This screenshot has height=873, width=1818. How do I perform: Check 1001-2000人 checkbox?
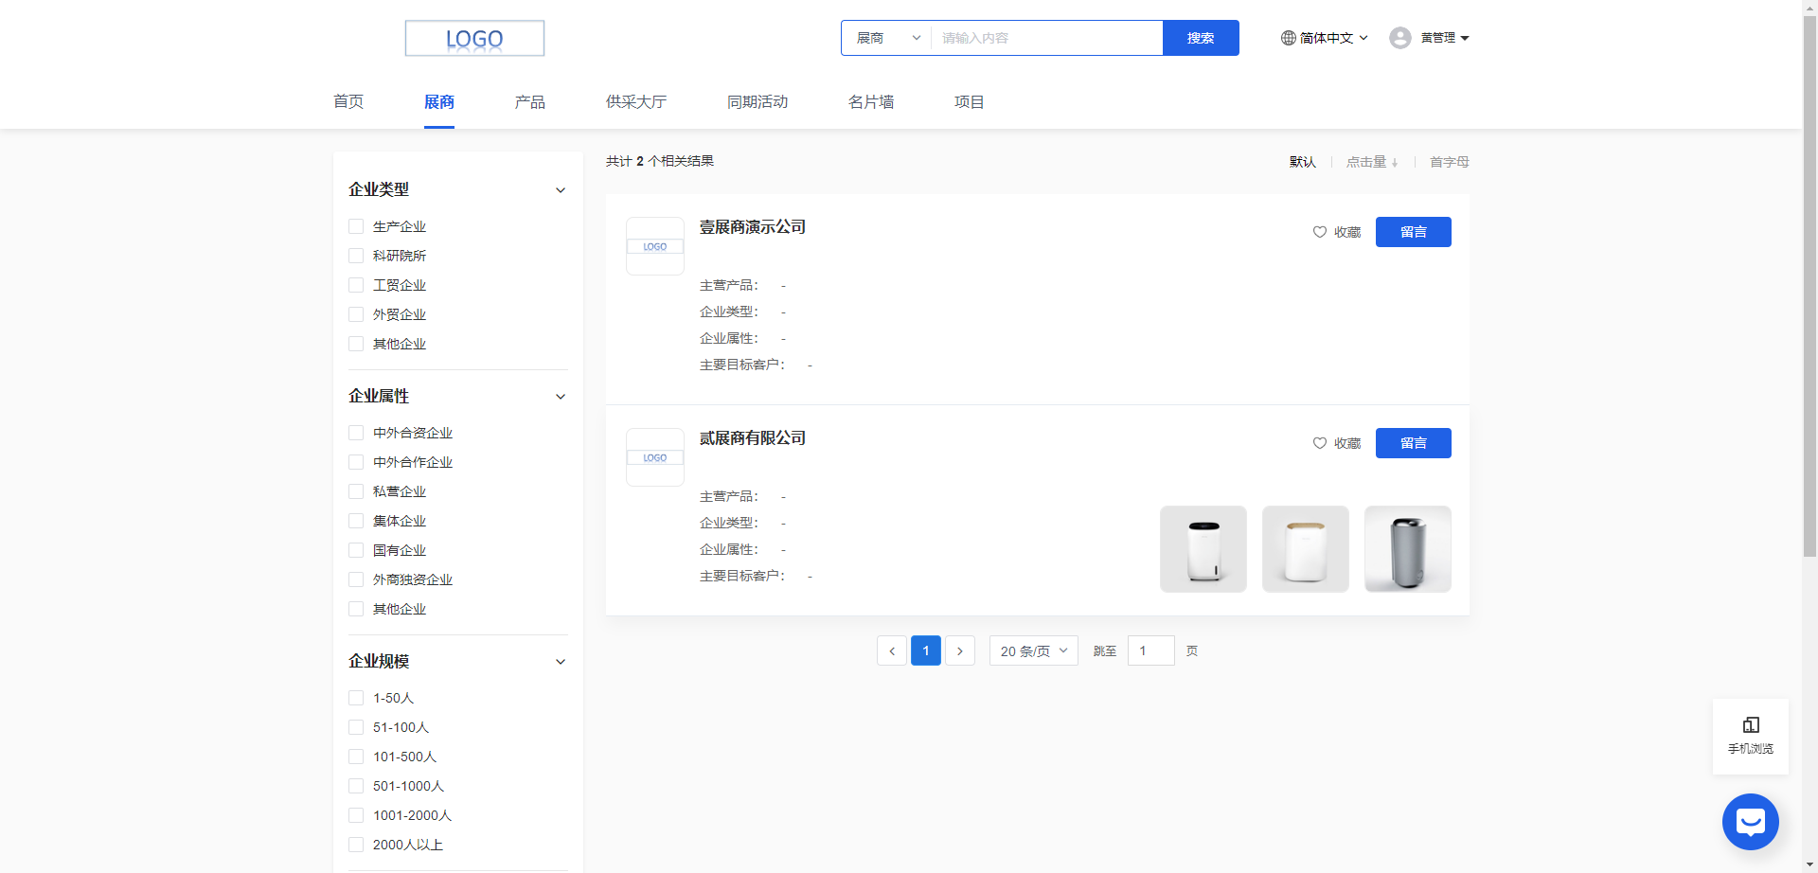pyautogui.click(x=356, y=815)
